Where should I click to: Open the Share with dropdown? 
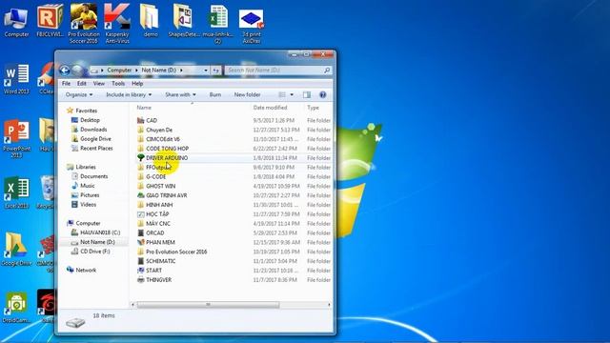(x=180, y=94)
